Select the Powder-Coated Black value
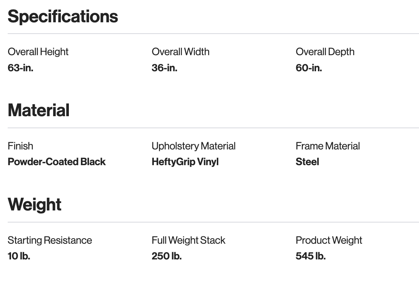419x285 pixels. tap(57, 162)
